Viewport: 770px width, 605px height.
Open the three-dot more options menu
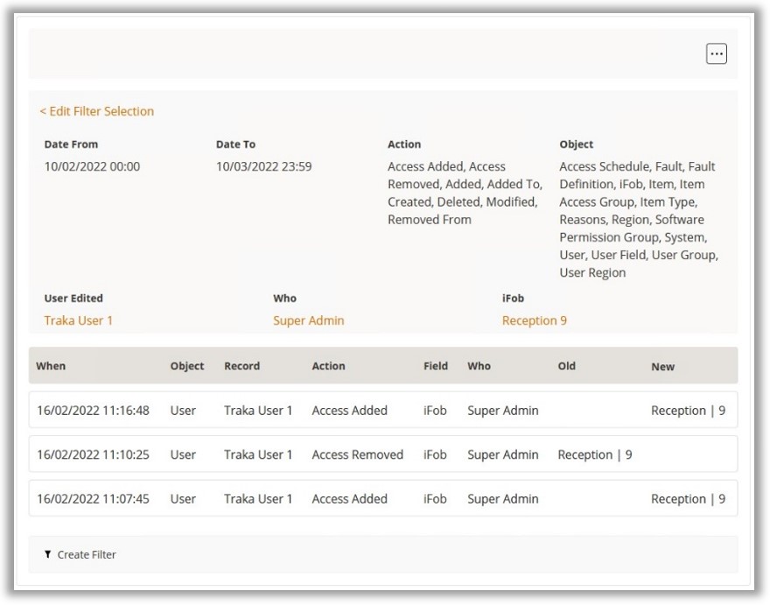coord(716,54)
